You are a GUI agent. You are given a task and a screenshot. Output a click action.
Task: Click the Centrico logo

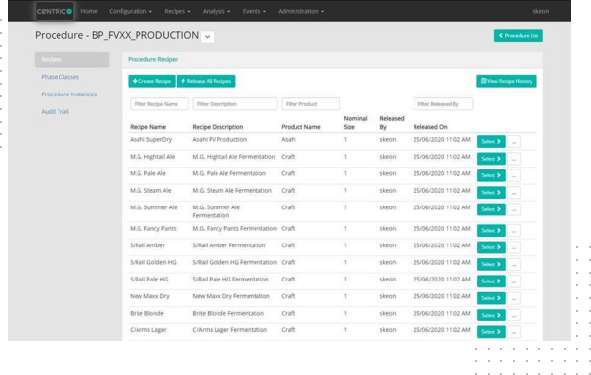pos(55,11)
